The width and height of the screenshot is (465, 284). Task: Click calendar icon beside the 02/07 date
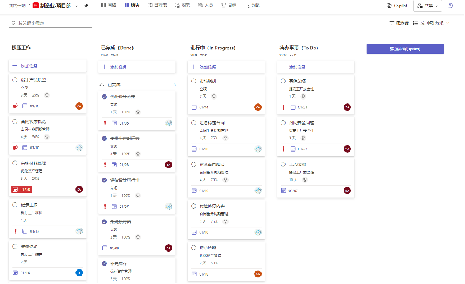[283, 191]
